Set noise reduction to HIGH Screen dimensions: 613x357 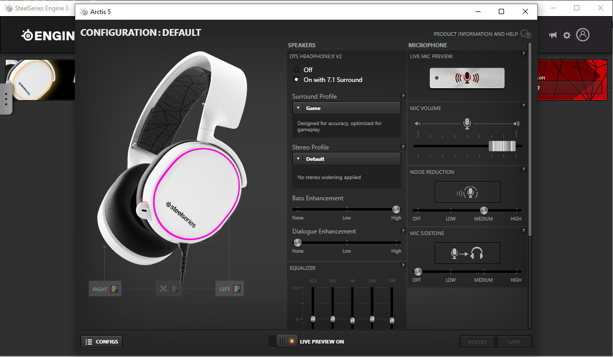click(516, 210)
